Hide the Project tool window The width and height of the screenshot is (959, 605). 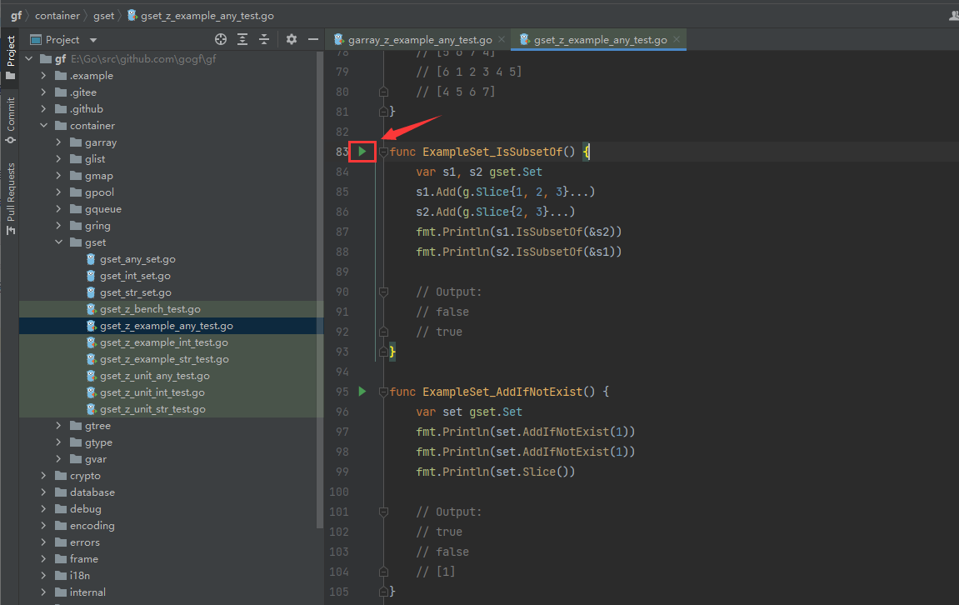313,39
